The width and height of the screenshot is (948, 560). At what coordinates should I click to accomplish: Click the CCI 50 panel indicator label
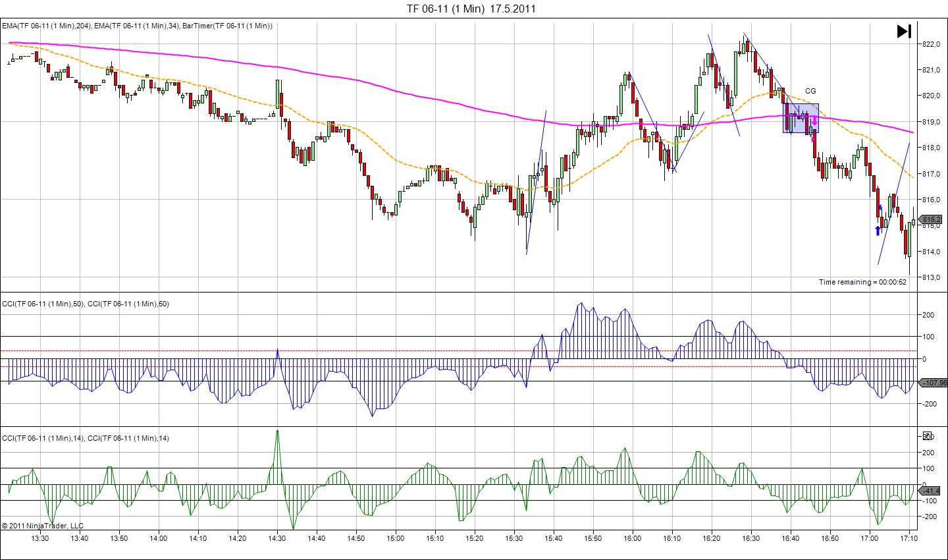[86, 304]
